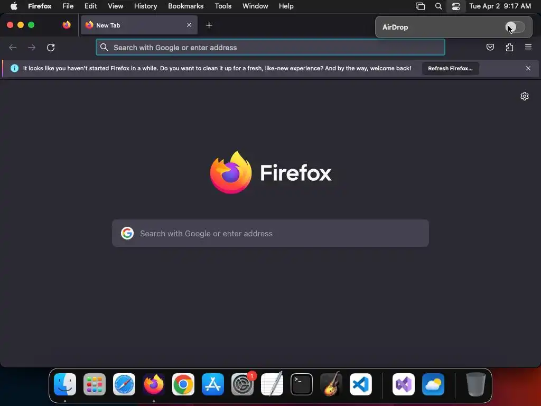Open the View menu
Screen dimensions: 541x406
pos(116,6)
